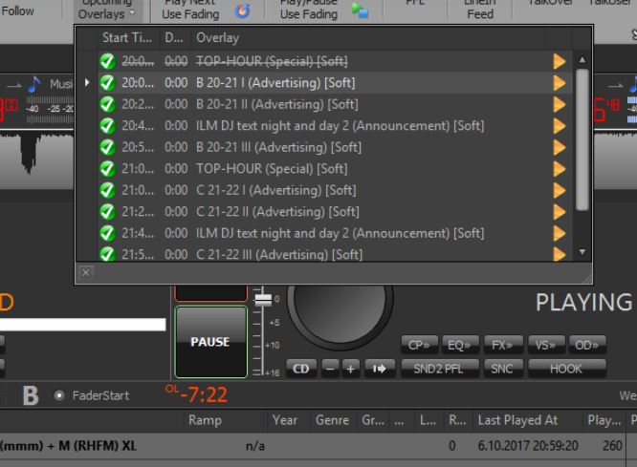637x467 pixels.
Task: Click the Play Next Use Fading icon
Action: tap(243, 11)
